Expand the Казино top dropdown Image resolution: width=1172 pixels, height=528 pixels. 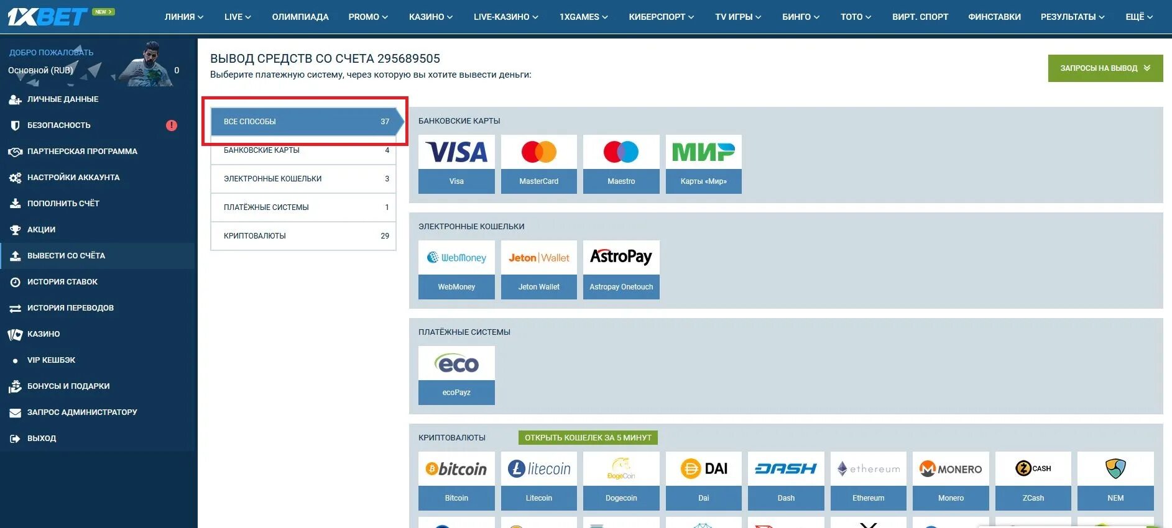[431, 17]
